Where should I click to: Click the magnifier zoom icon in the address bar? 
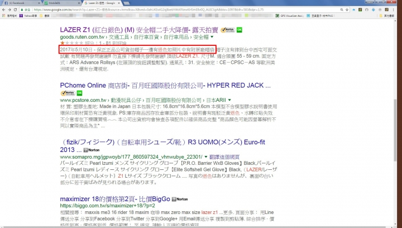point(342,9)
